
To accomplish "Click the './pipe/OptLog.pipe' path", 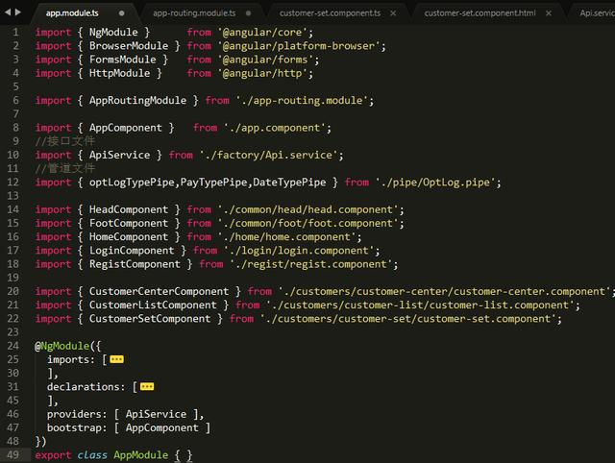I will pos(435,183).
